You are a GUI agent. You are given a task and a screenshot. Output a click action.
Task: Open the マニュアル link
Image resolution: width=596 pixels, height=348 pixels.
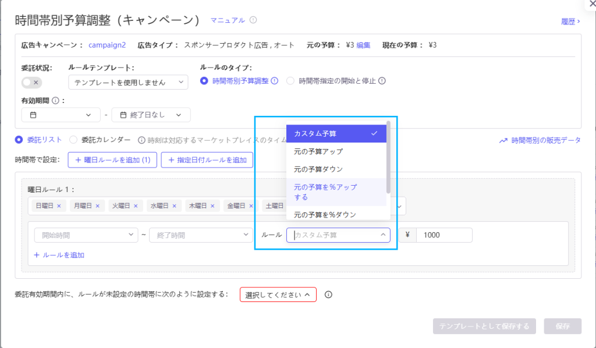(228, 20)
